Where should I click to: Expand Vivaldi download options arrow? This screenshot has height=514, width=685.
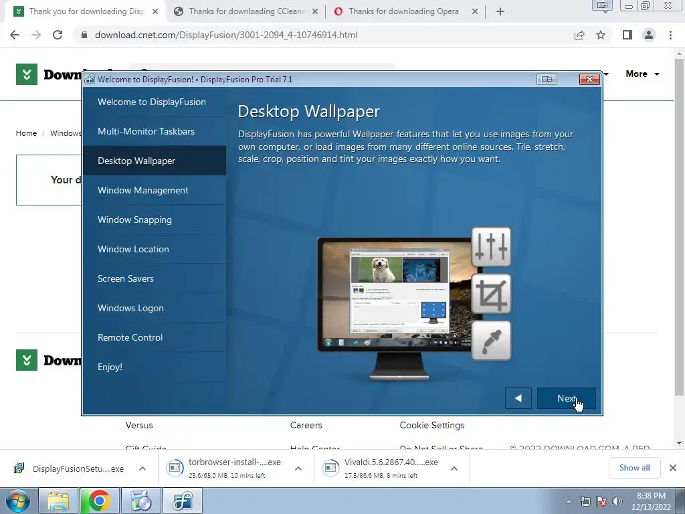pyautogui.click(x=454, y=468)
